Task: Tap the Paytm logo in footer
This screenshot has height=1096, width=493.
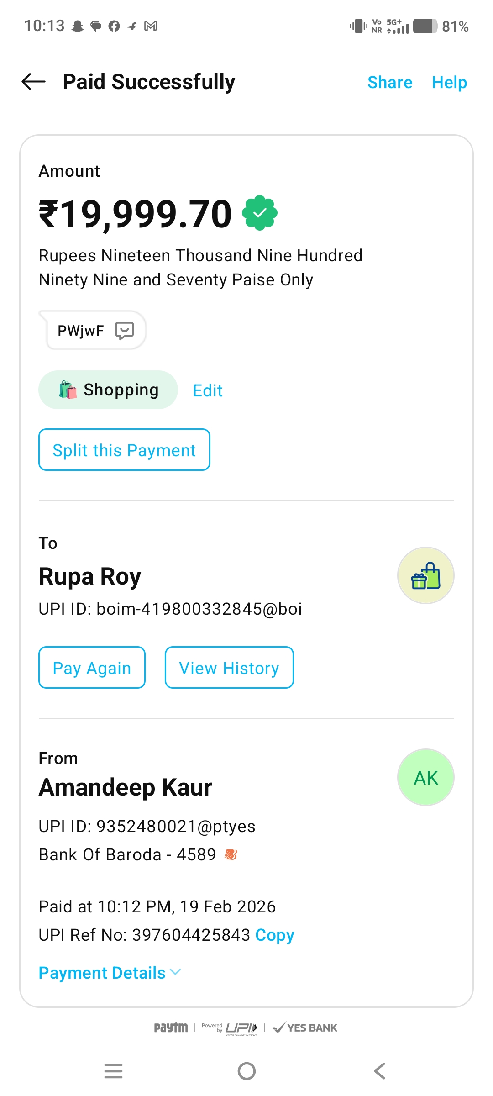Action: click(x=171, y=1027)
